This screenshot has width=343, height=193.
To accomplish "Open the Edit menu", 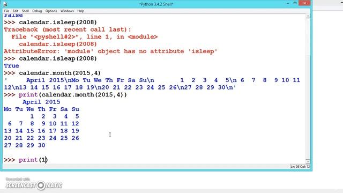I will [16, 11].
